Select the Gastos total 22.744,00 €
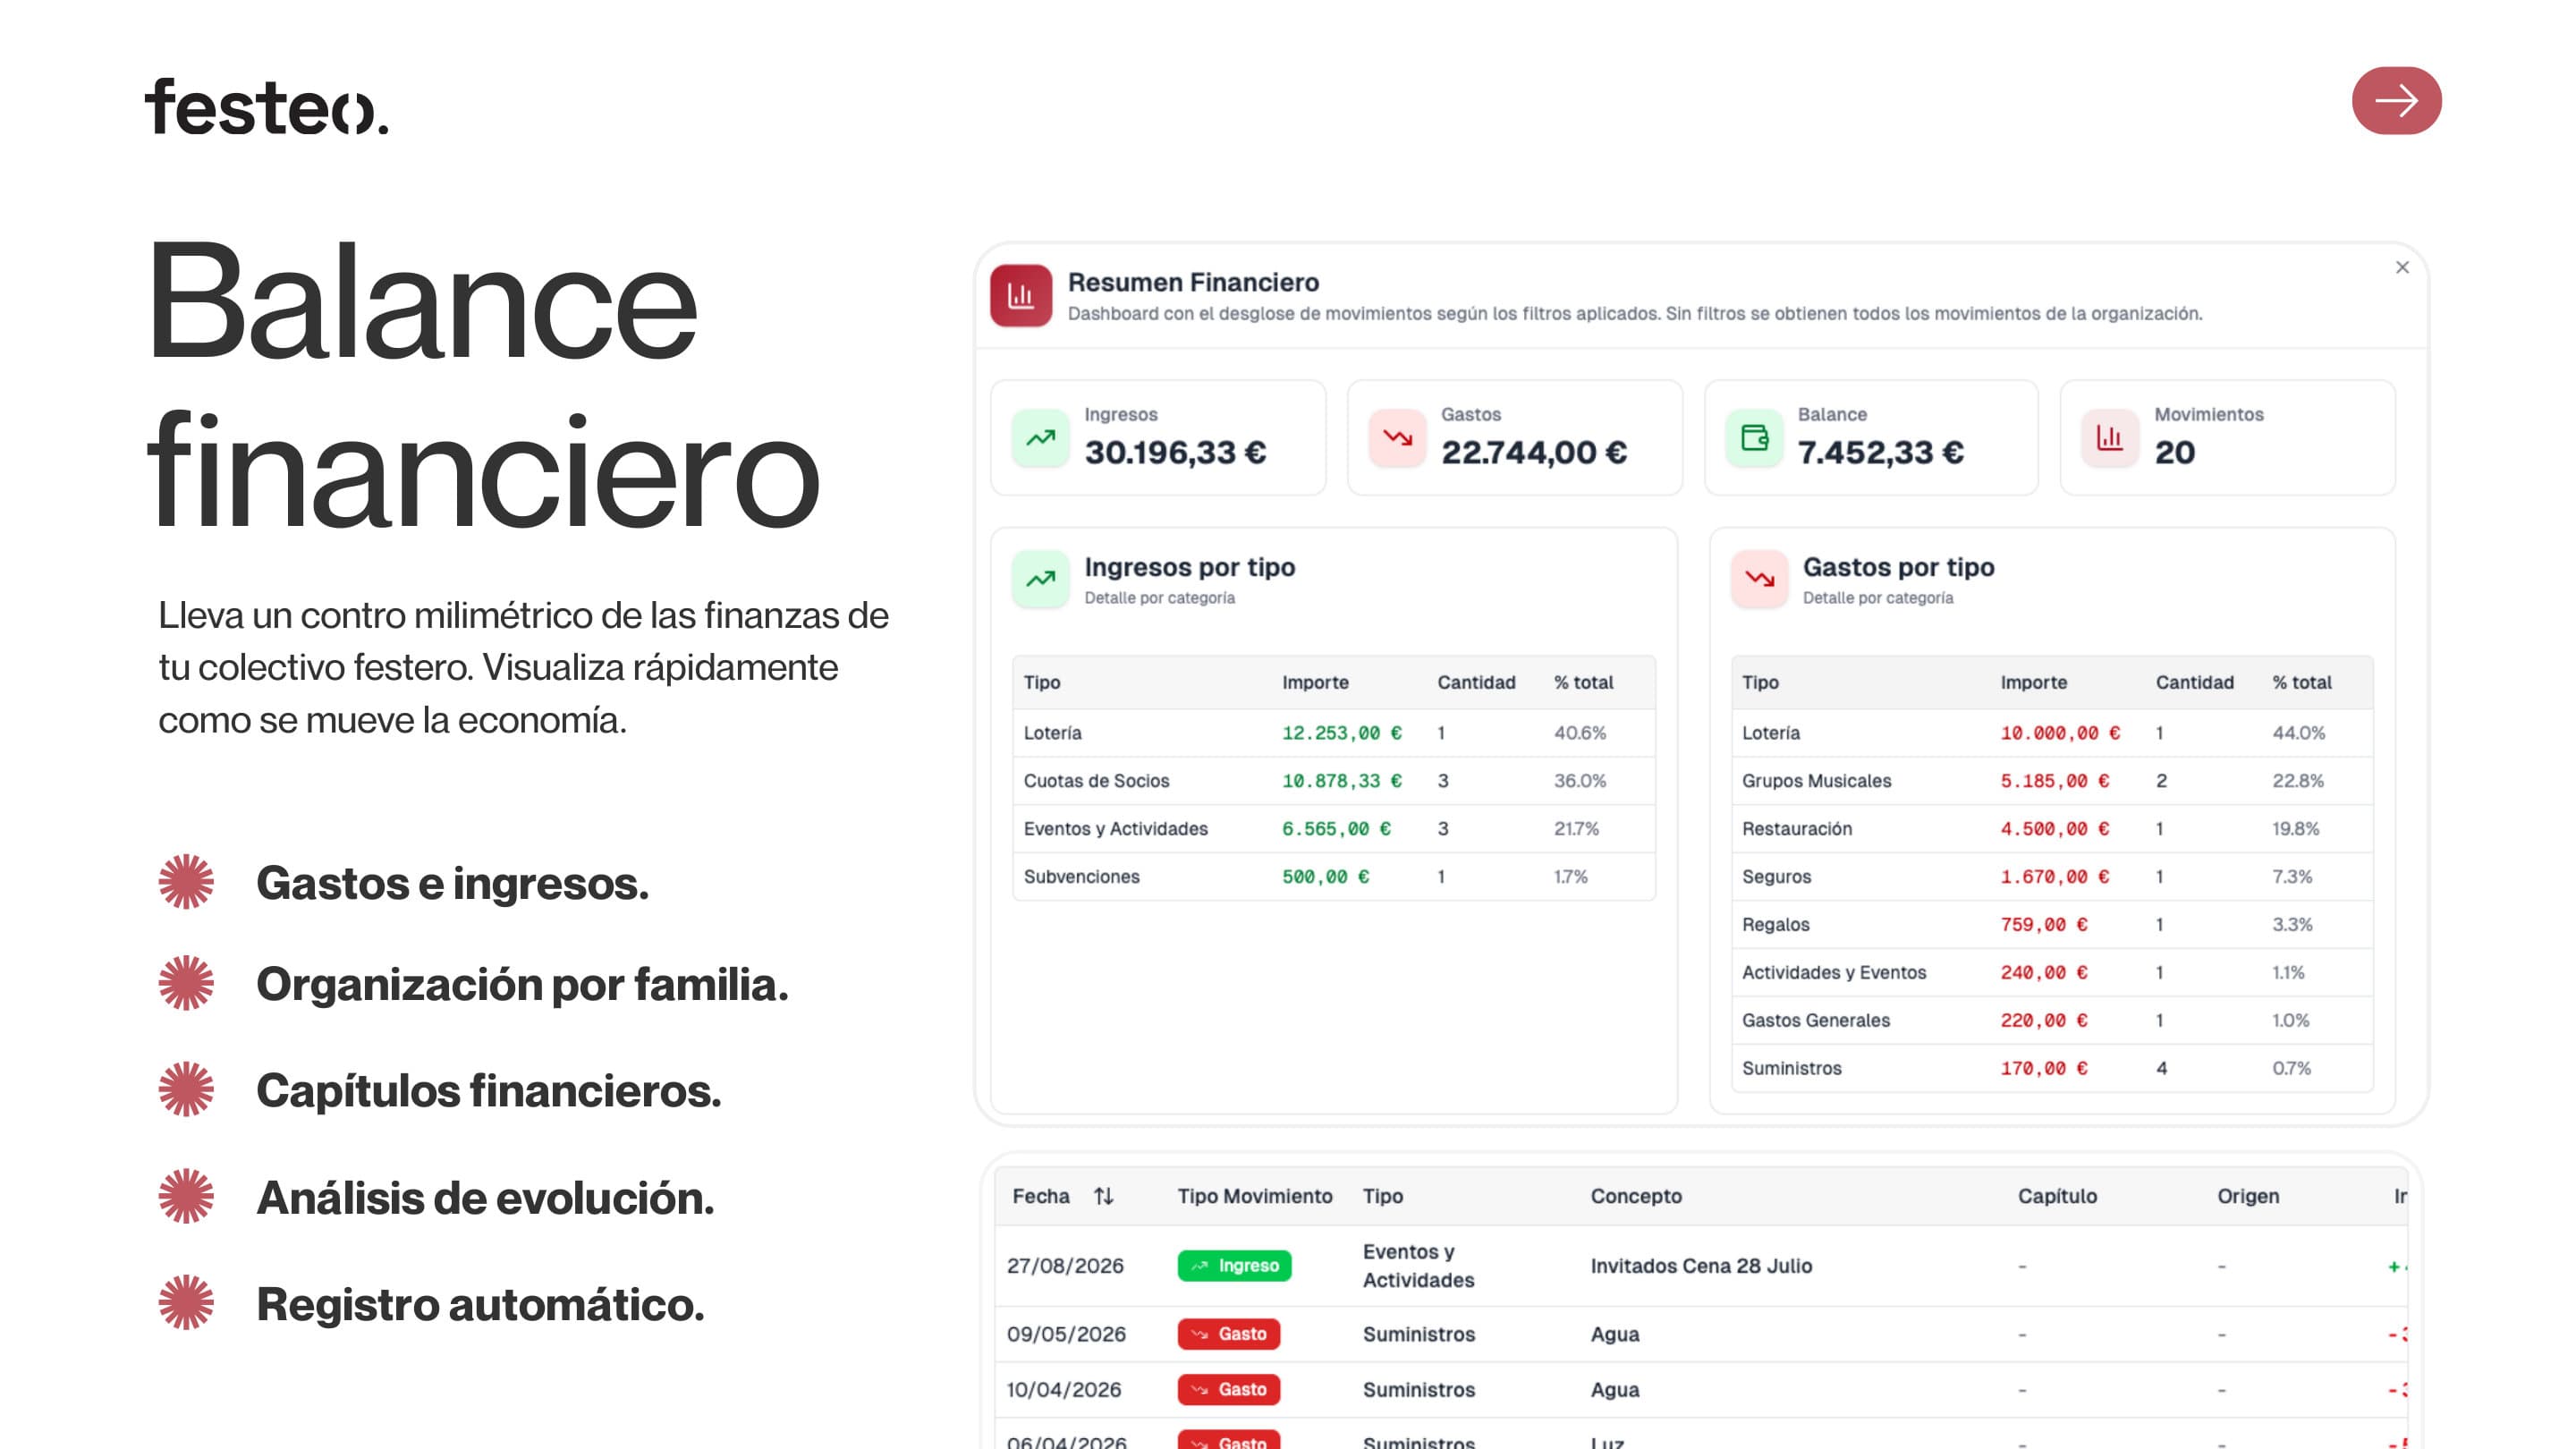The image size is (2576, 1449). tap(1534, 452)
